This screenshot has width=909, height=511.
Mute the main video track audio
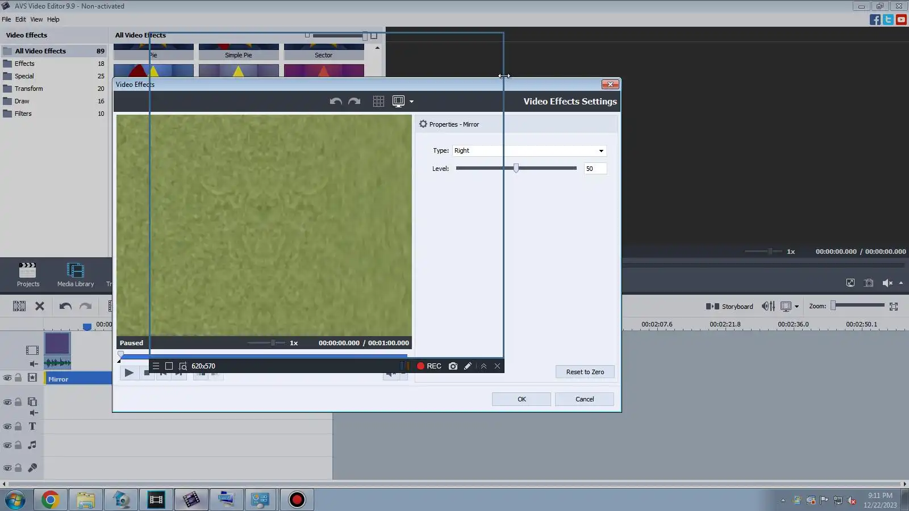coord(34,364)
